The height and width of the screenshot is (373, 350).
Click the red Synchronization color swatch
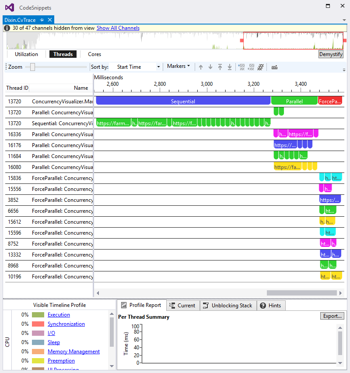[x=38, y=324]
